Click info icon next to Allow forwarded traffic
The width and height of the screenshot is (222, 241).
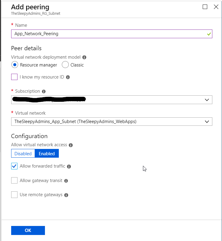click(69, 166)
